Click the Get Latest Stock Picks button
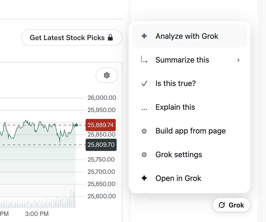 pyautogui.click(x=72, y=38)
